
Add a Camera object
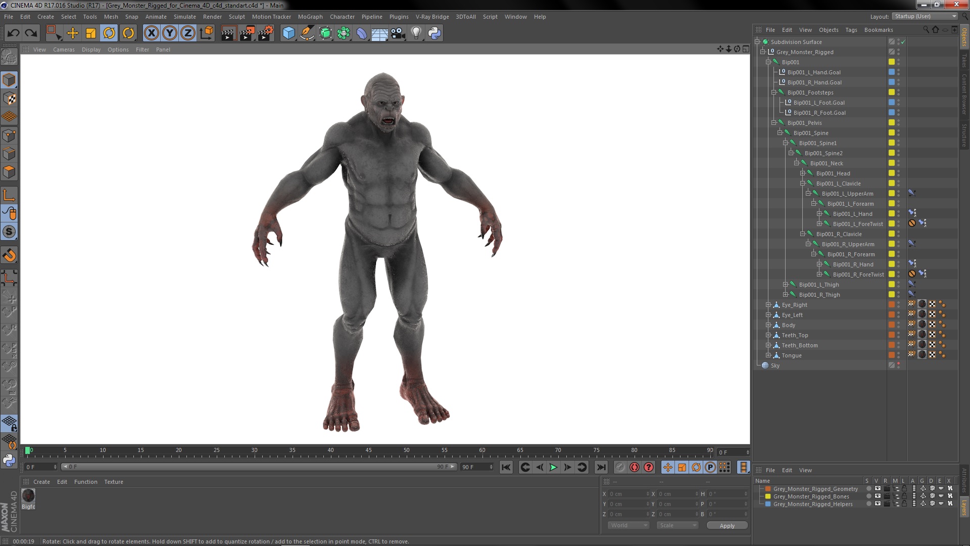(398, 33)
